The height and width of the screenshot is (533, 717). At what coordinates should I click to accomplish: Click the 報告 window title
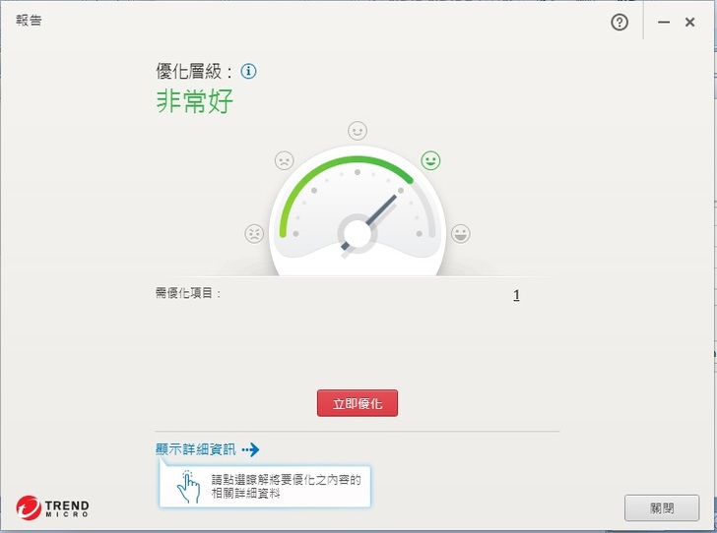click(x=29, y=20)
